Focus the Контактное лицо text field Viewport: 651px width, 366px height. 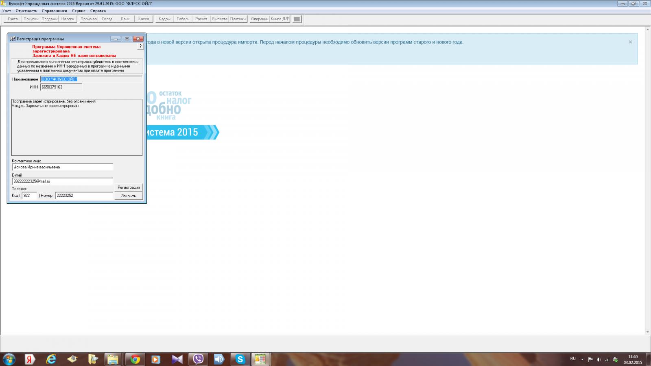tap(62, 167)
